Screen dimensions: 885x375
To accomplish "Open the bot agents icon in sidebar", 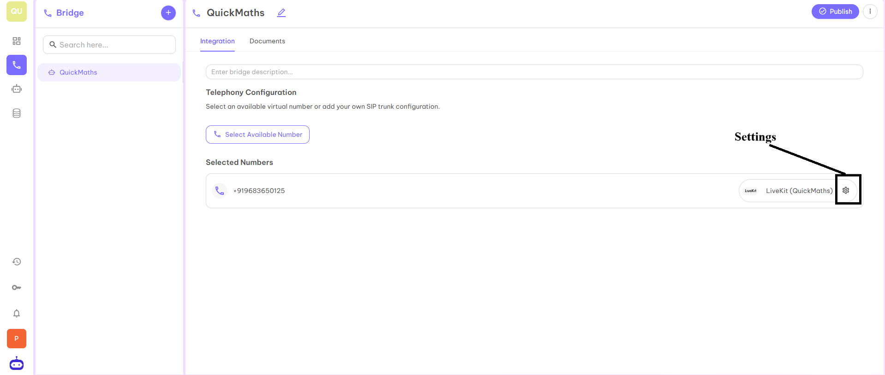I will point(17,89).
